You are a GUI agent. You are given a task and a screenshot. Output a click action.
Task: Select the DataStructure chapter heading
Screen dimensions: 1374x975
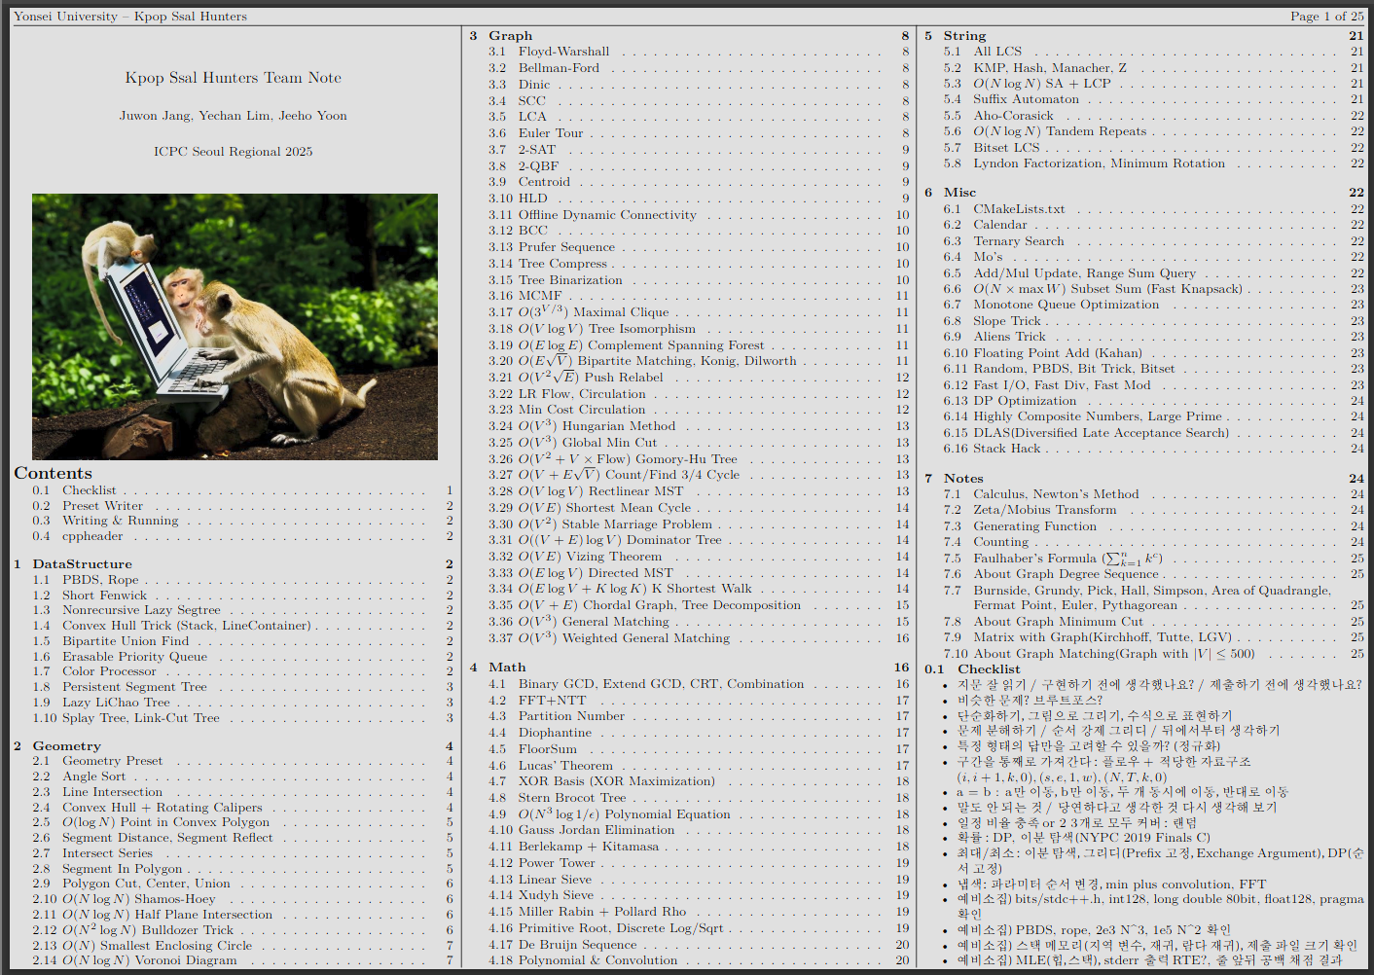[x=82, y=564]
